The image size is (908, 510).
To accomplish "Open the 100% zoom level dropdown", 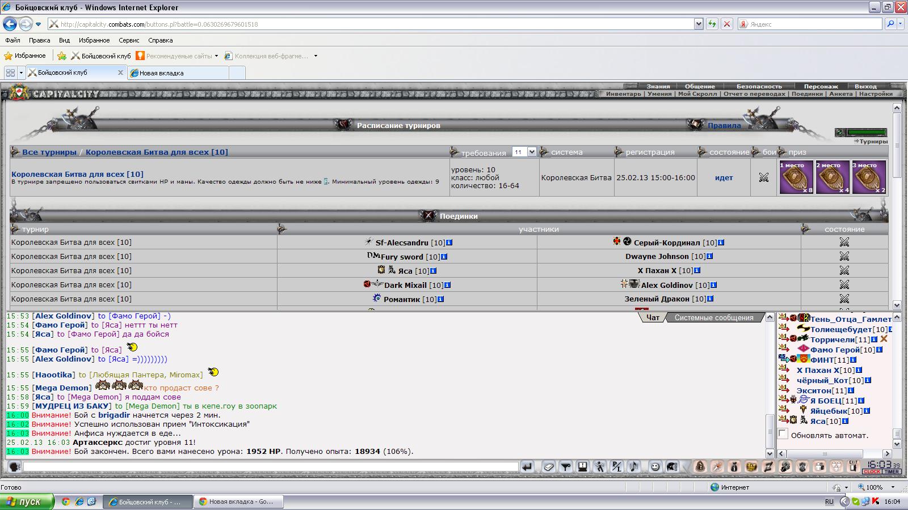I will [x=893, y=487].
